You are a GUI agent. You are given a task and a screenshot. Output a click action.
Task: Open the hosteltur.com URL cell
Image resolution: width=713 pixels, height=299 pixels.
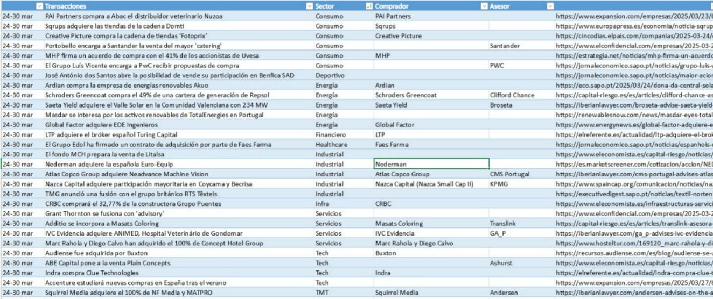[634, 243]
